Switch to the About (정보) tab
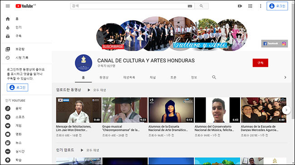The height and width of the screenshot is (165, 295). [194, 77]
